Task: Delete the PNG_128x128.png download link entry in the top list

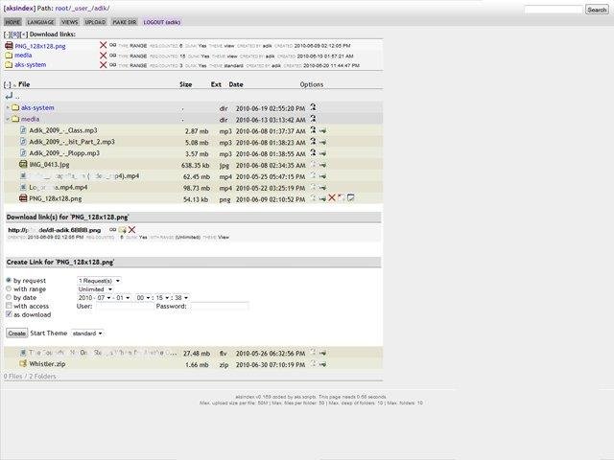Action: pos(103,45)
